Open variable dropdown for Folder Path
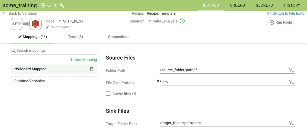 point(291,70)
